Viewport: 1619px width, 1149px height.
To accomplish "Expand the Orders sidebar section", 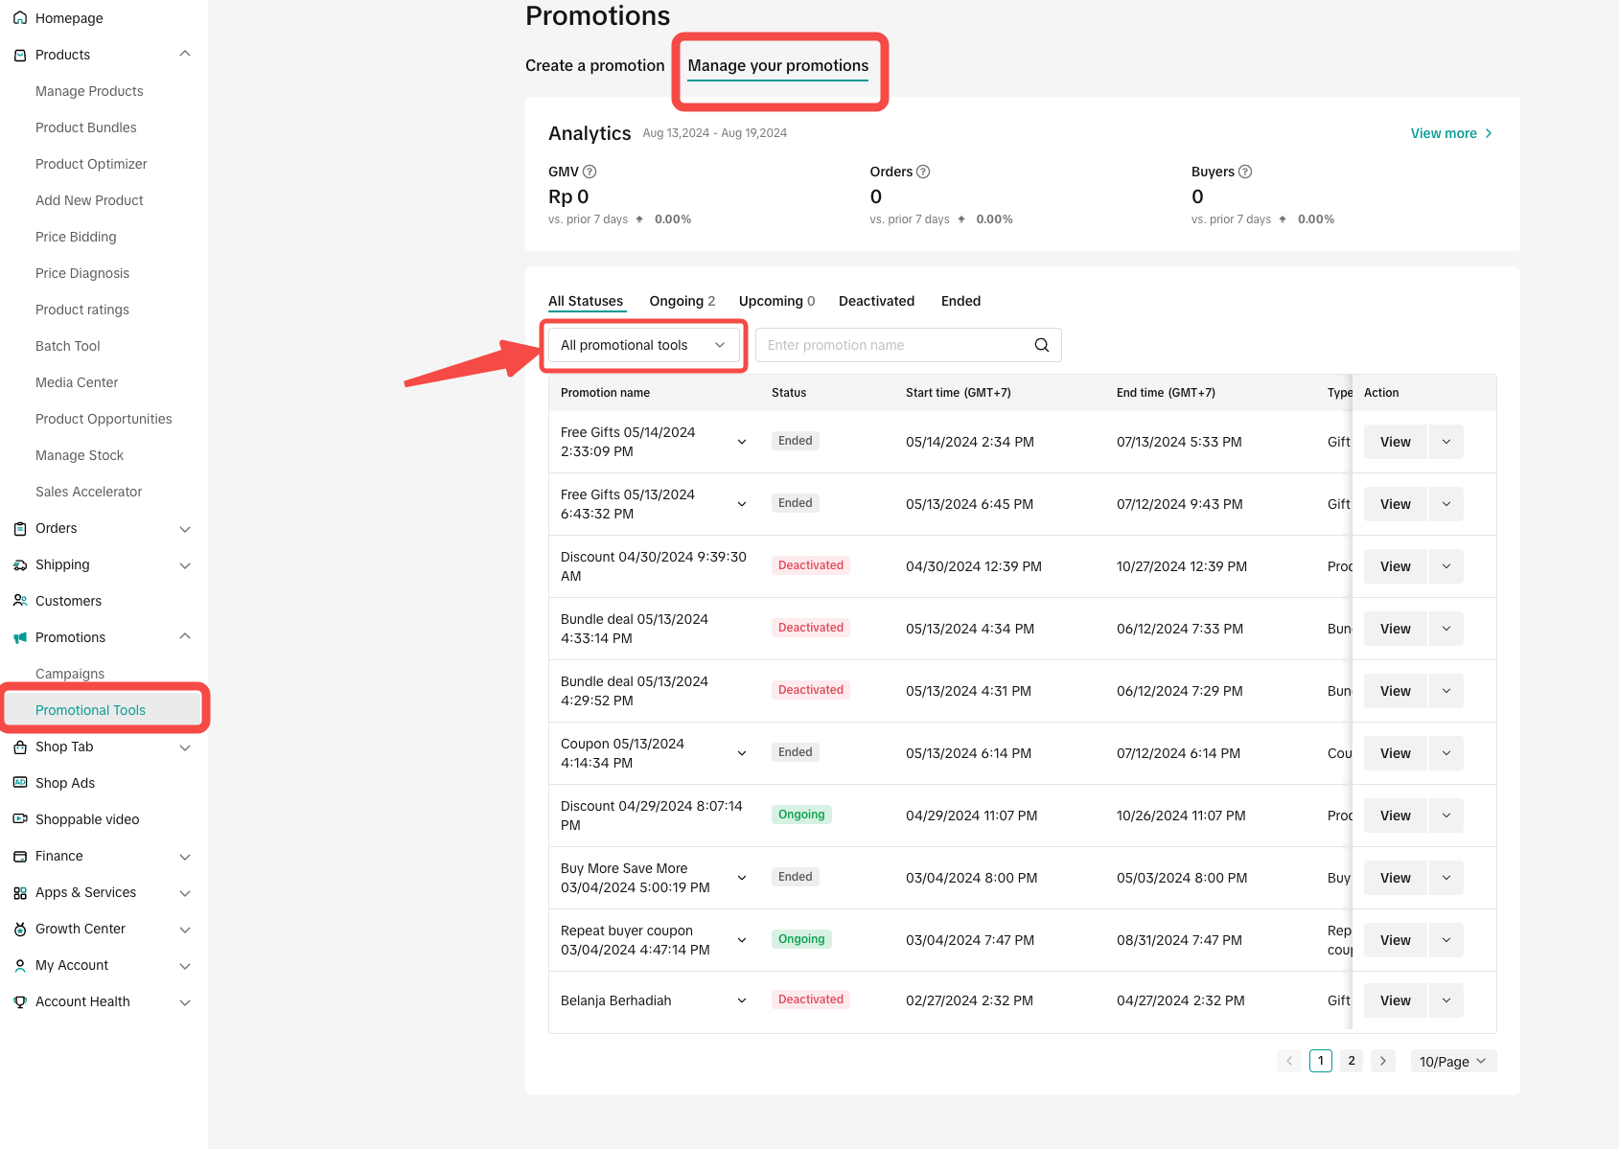I will point(185,529).
